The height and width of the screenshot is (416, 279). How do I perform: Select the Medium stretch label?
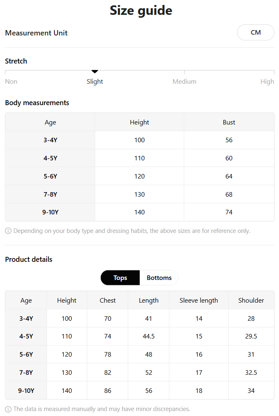pyautogui.click(x=184, y=82)
